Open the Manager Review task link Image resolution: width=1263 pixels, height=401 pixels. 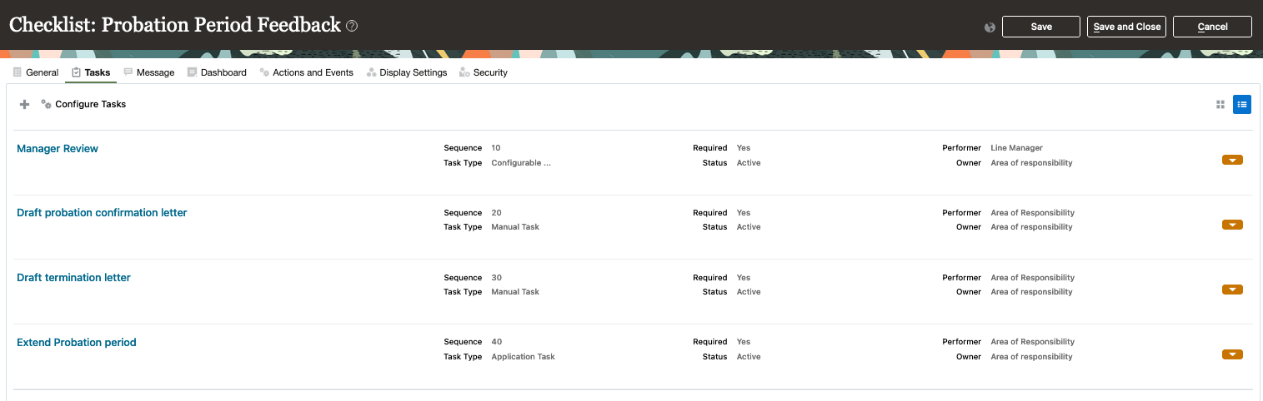58,149
